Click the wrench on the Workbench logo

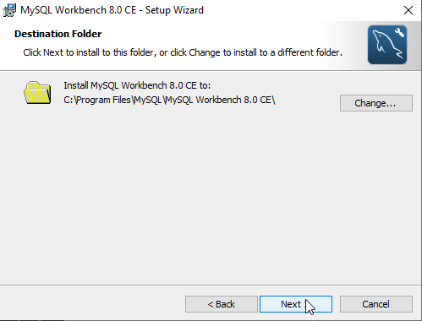(399, 32)
